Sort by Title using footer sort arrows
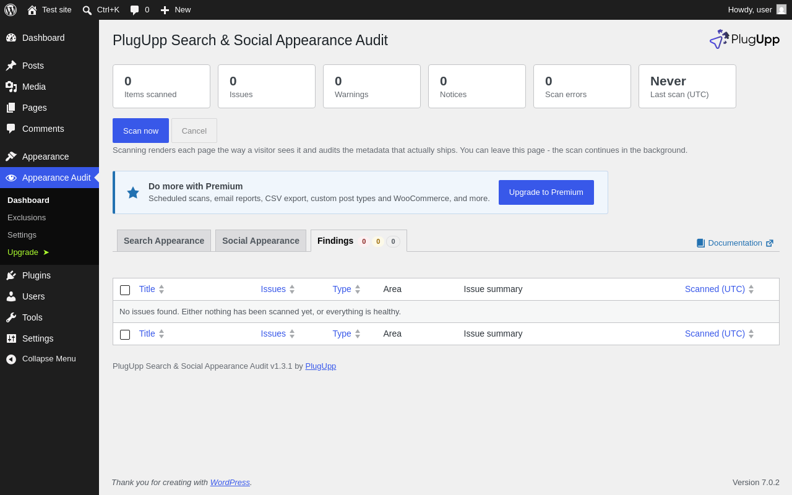The width and height of the screenshot is (792, 495). (x=161, y=334)
